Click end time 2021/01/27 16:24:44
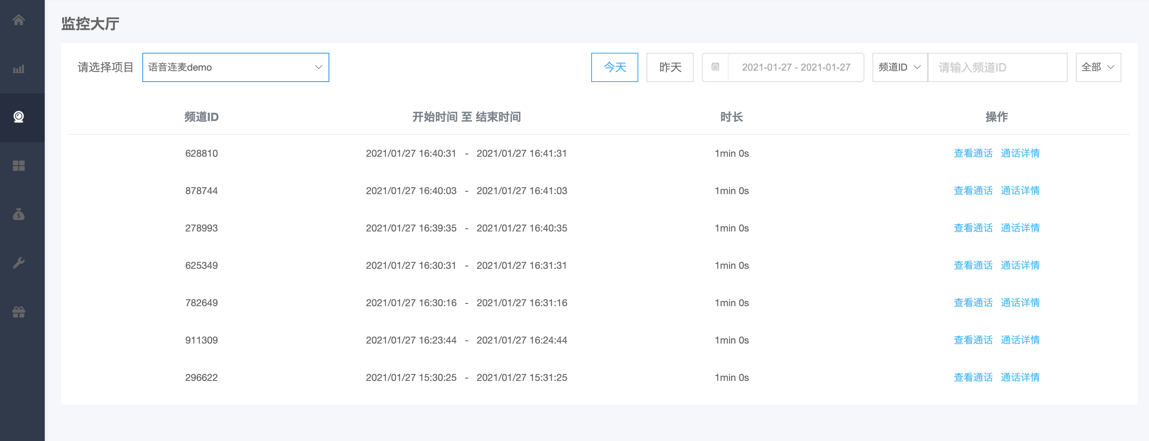Image resolution: width=1149 pixels, height=441 pixels. click(x=522, y=341)
